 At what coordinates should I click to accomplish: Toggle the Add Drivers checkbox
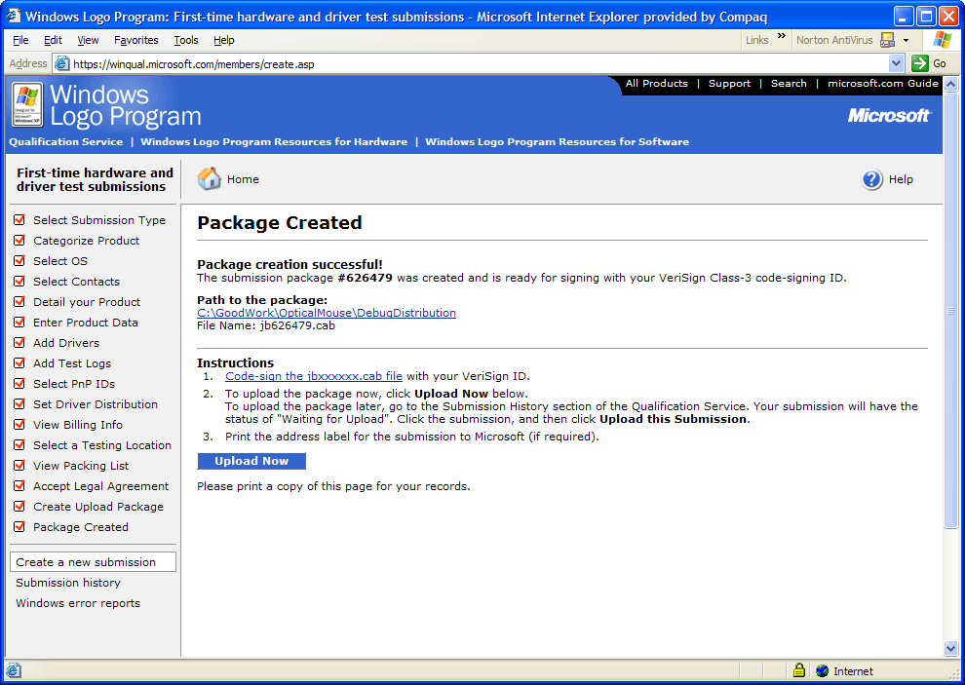(x=19, y=343)
